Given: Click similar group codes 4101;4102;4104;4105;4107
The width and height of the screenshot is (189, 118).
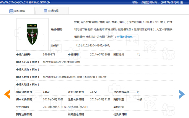Looking at the screenshot, I should tap(93, 45).
